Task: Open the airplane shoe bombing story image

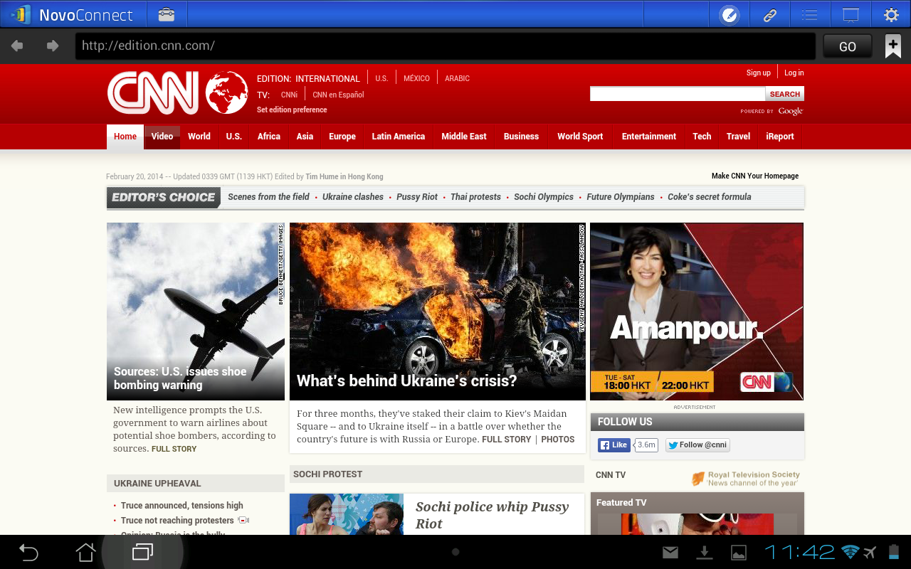Action: tap(196, 312)
